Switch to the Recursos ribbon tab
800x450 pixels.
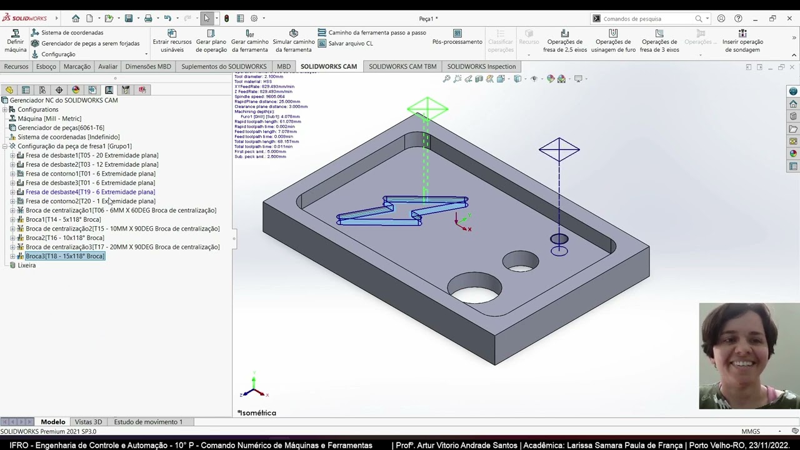point(16,66)
